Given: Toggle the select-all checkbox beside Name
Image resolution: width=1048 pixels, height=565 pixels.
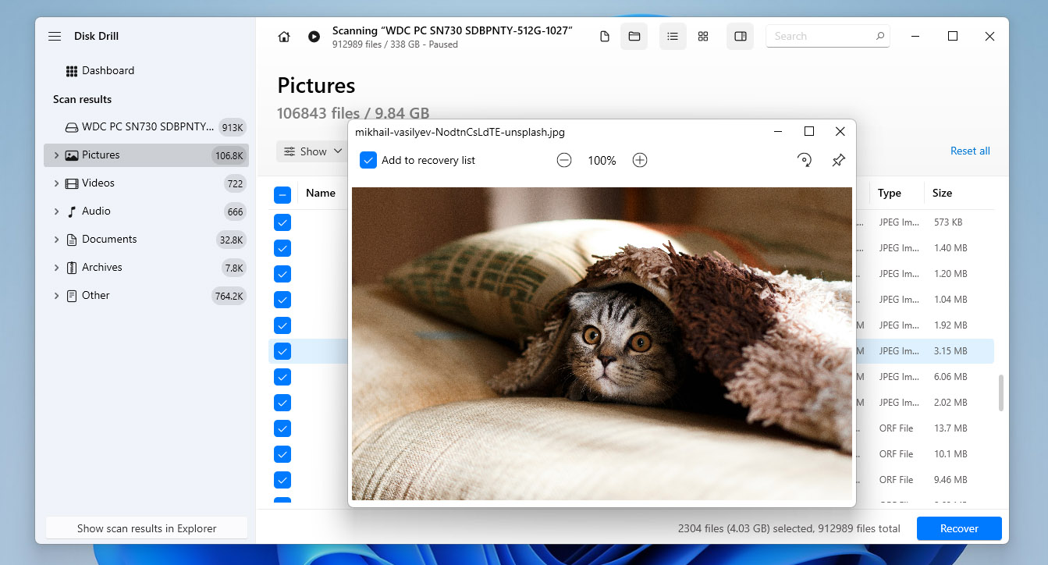Looking at the screenshot, I should [x=282, y=194].
